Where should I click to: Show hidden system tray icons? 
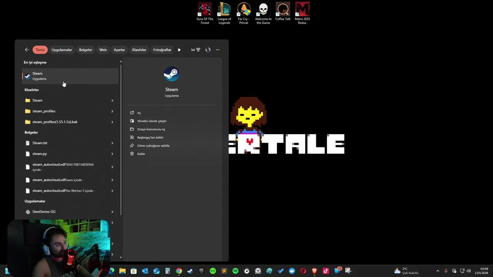[438, 271]
